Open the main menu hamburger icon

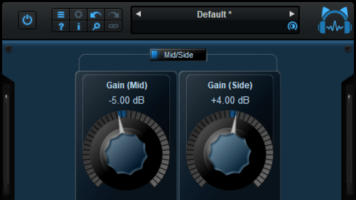(61, 15)
